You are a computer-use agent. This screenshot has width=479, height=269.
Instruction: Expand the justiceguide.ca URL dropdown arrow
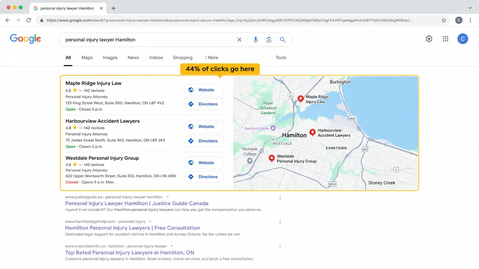coord(168,197)
